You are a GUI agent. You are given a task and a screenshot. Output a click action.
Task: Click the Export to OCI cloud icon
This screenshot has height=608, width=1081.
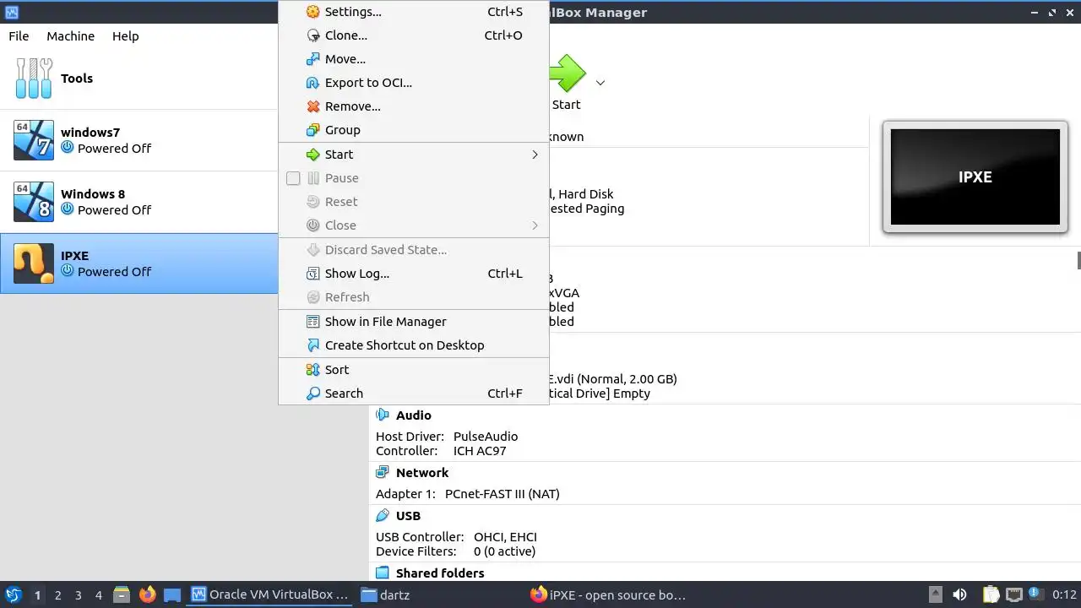[x=312, y=83]
